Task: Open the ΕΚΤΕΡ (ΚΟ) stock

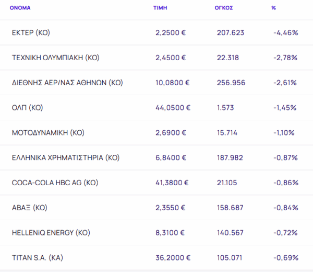Action: click(31, 32)
